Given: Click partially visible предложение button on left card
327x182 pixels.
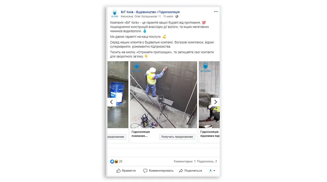Looking at the screenshot, I should pos(117,137).
